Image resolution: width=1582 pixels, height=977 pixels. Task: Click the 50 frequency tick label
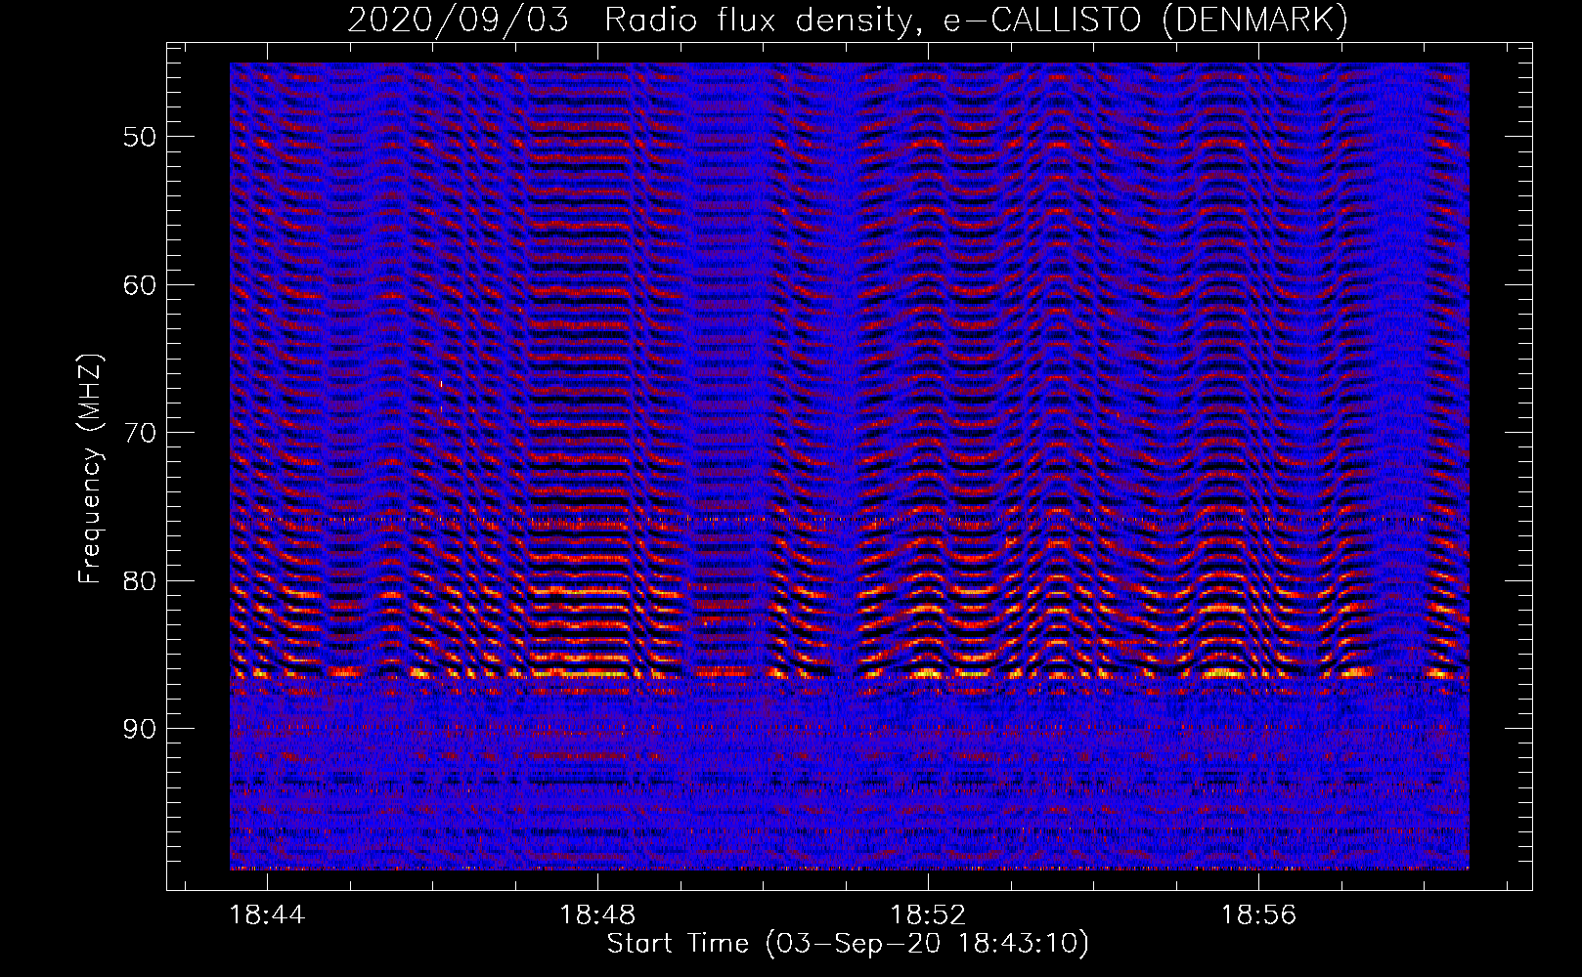140,137
